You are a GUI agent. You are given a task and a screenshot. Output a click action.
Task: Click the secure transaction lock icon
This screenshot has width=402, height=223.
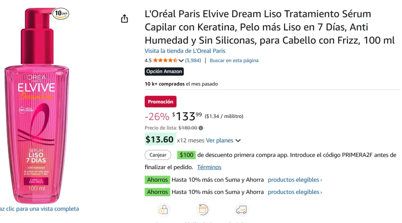pyautogui.click(x=164, y=210)
